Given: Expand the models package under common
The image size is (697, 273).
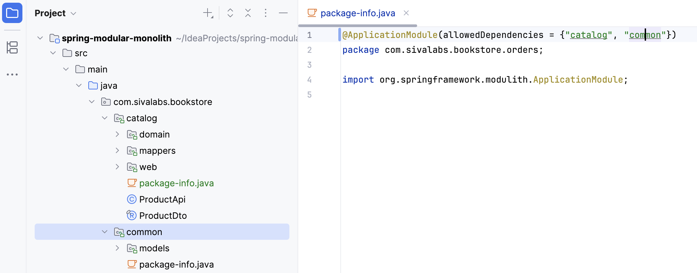Looking at the screenshot, I should click(117, 248).
